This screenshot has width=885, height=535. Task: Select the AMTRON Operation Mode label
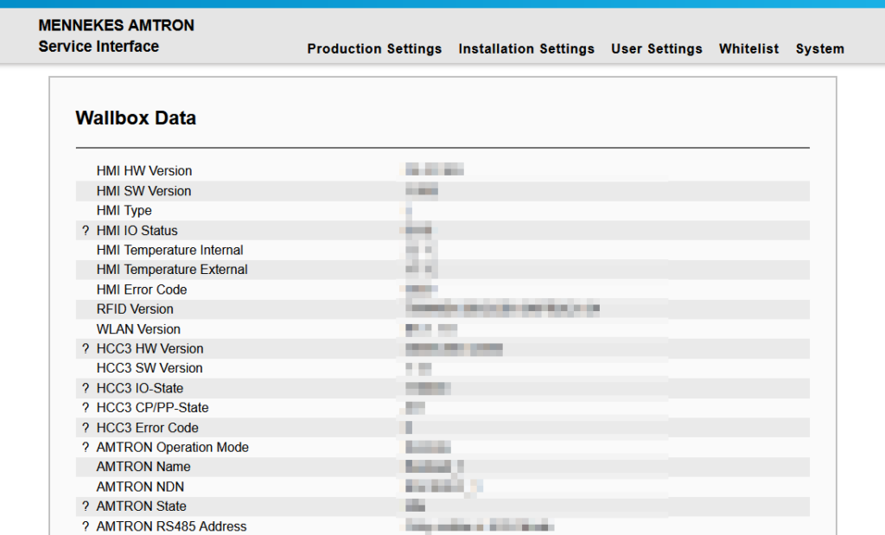coord(172,447)
